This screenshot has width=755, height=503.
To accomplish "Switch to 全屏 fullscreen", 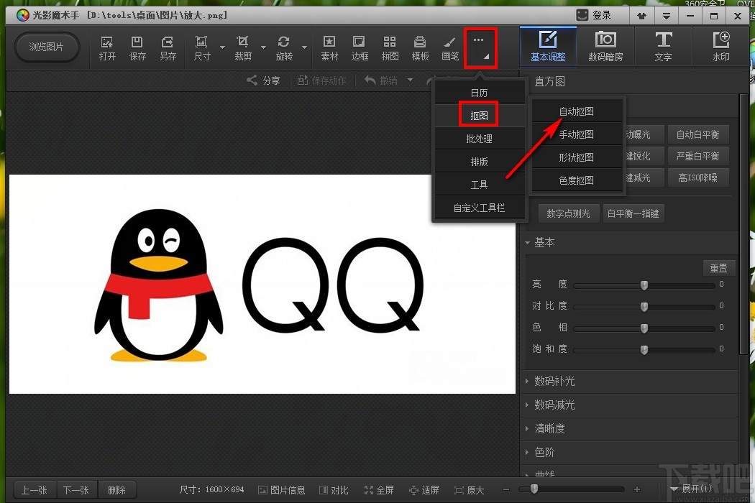I will (x=379, y=490).
